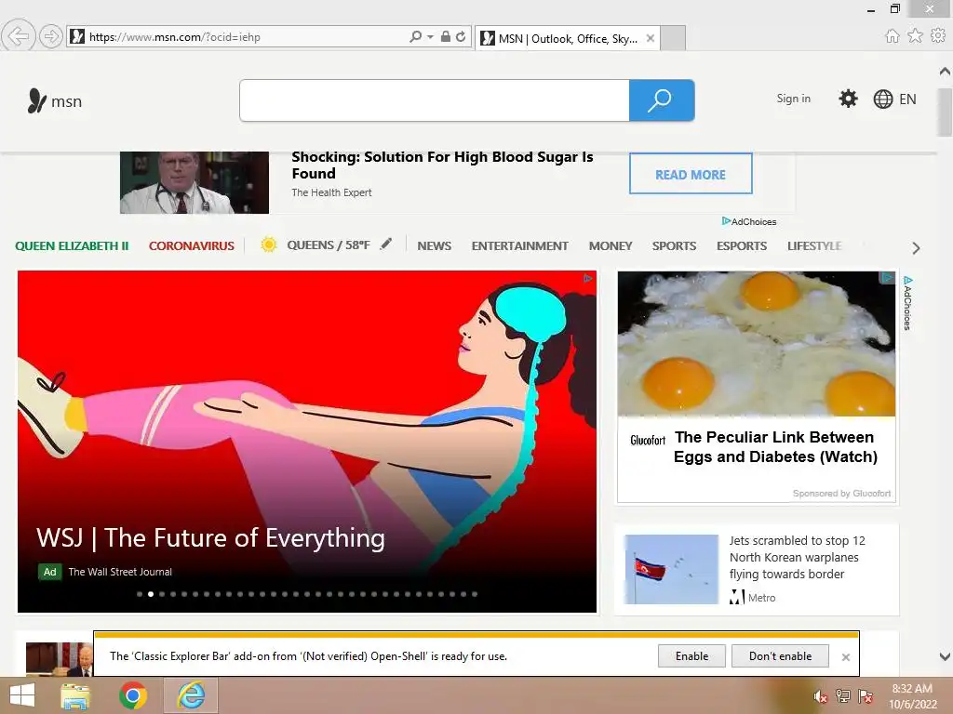Close the MSN browser tab
The height and width of the screenshot is (714, 953).
[x=651, y=38]
